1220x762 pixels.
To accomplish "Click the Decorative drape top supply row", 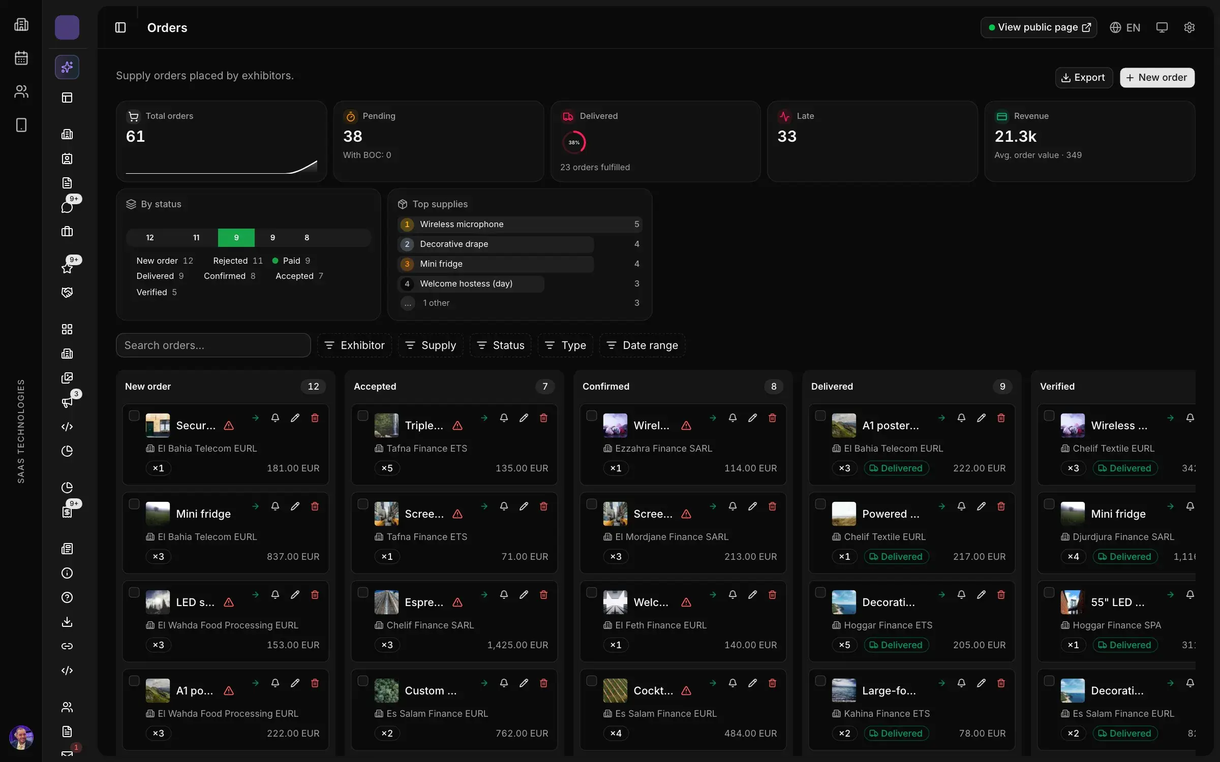I will pos(520,244).
